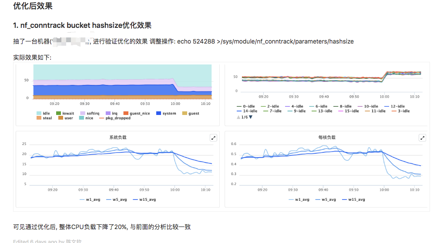This screenshot has height=243, width=440.
Task: Toggle w15_avg in 系统负载 legend
Action: [144, 199]
